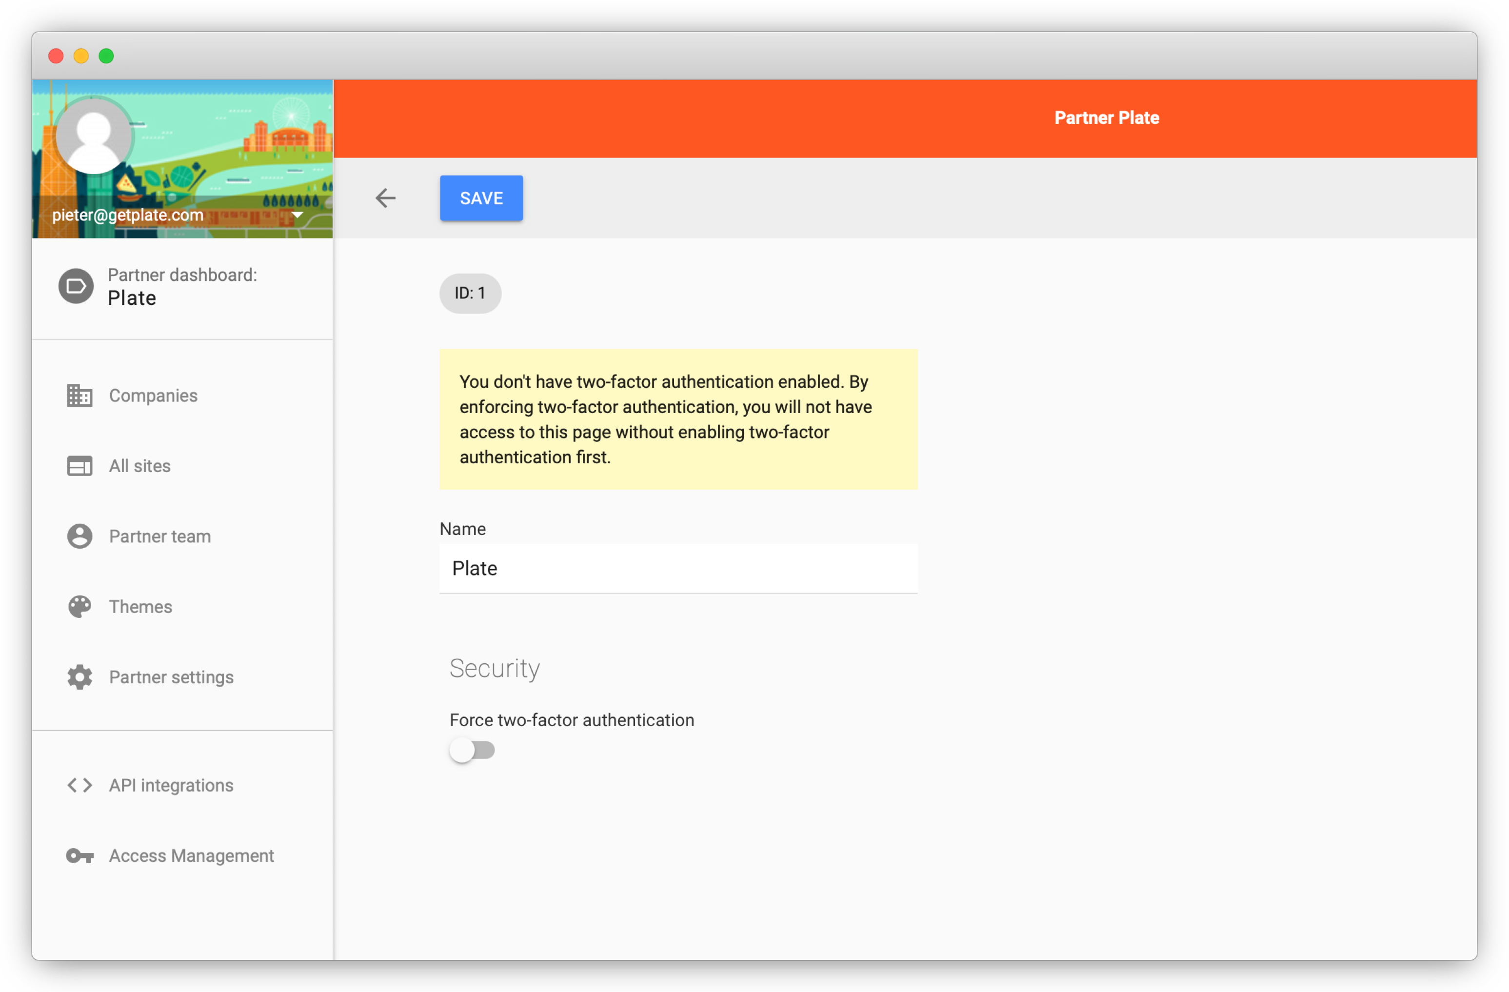The height and width of the screenshot is (992, 1509).
Task: Click the user avatar picture
Action: [94, 135]
